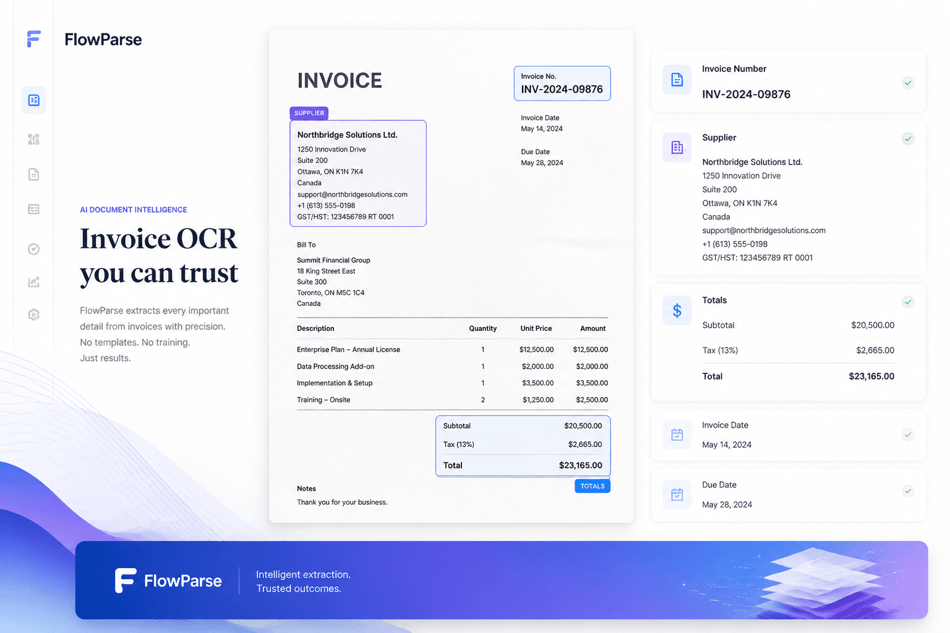Open the circled checkmark icon in the sidebar

33,249
